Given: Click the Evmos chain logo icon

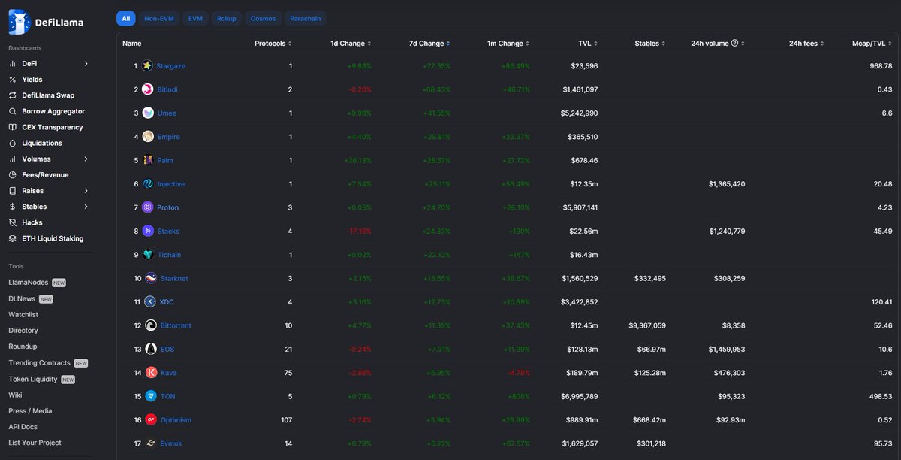Looking at the screenshot, I should [x=150, y=443].
